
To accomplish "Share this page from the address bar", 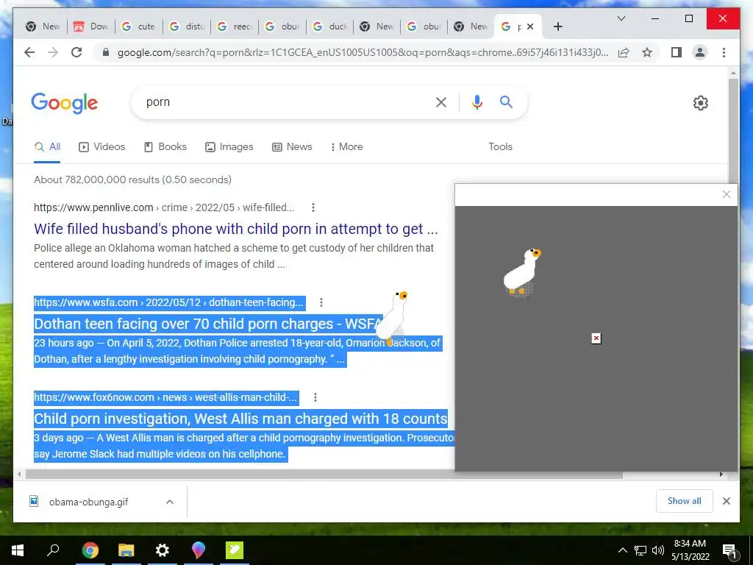I will (x=624, y=52).
